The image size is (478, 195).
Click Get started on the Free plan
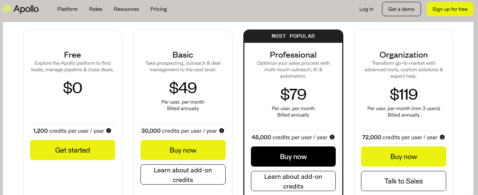73,150
